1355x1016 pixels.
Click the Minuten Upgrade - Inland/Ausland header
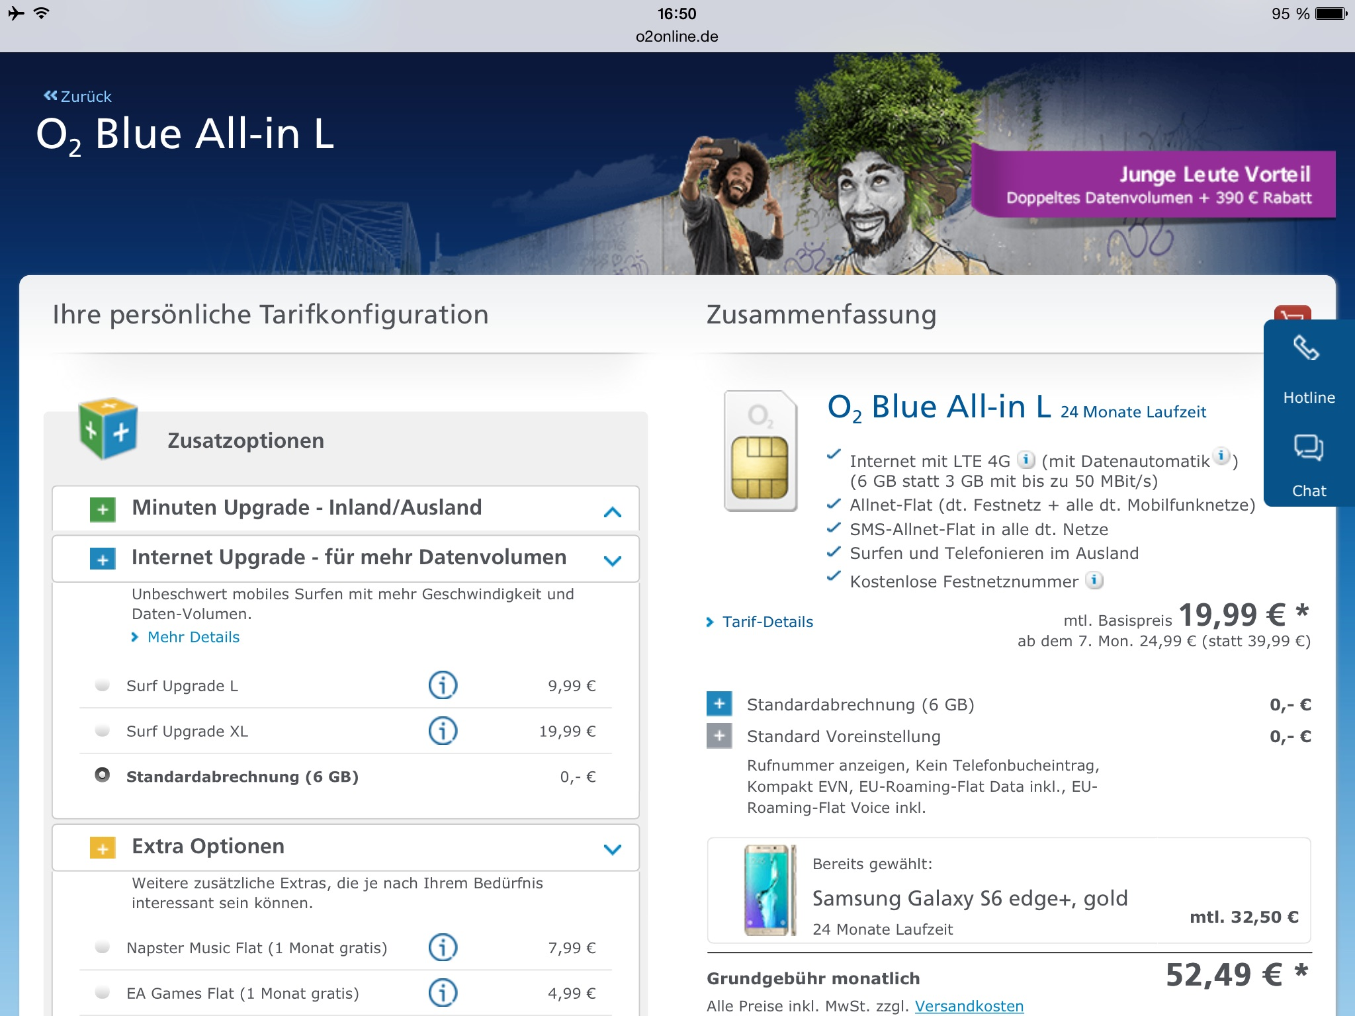click(307, 507)
